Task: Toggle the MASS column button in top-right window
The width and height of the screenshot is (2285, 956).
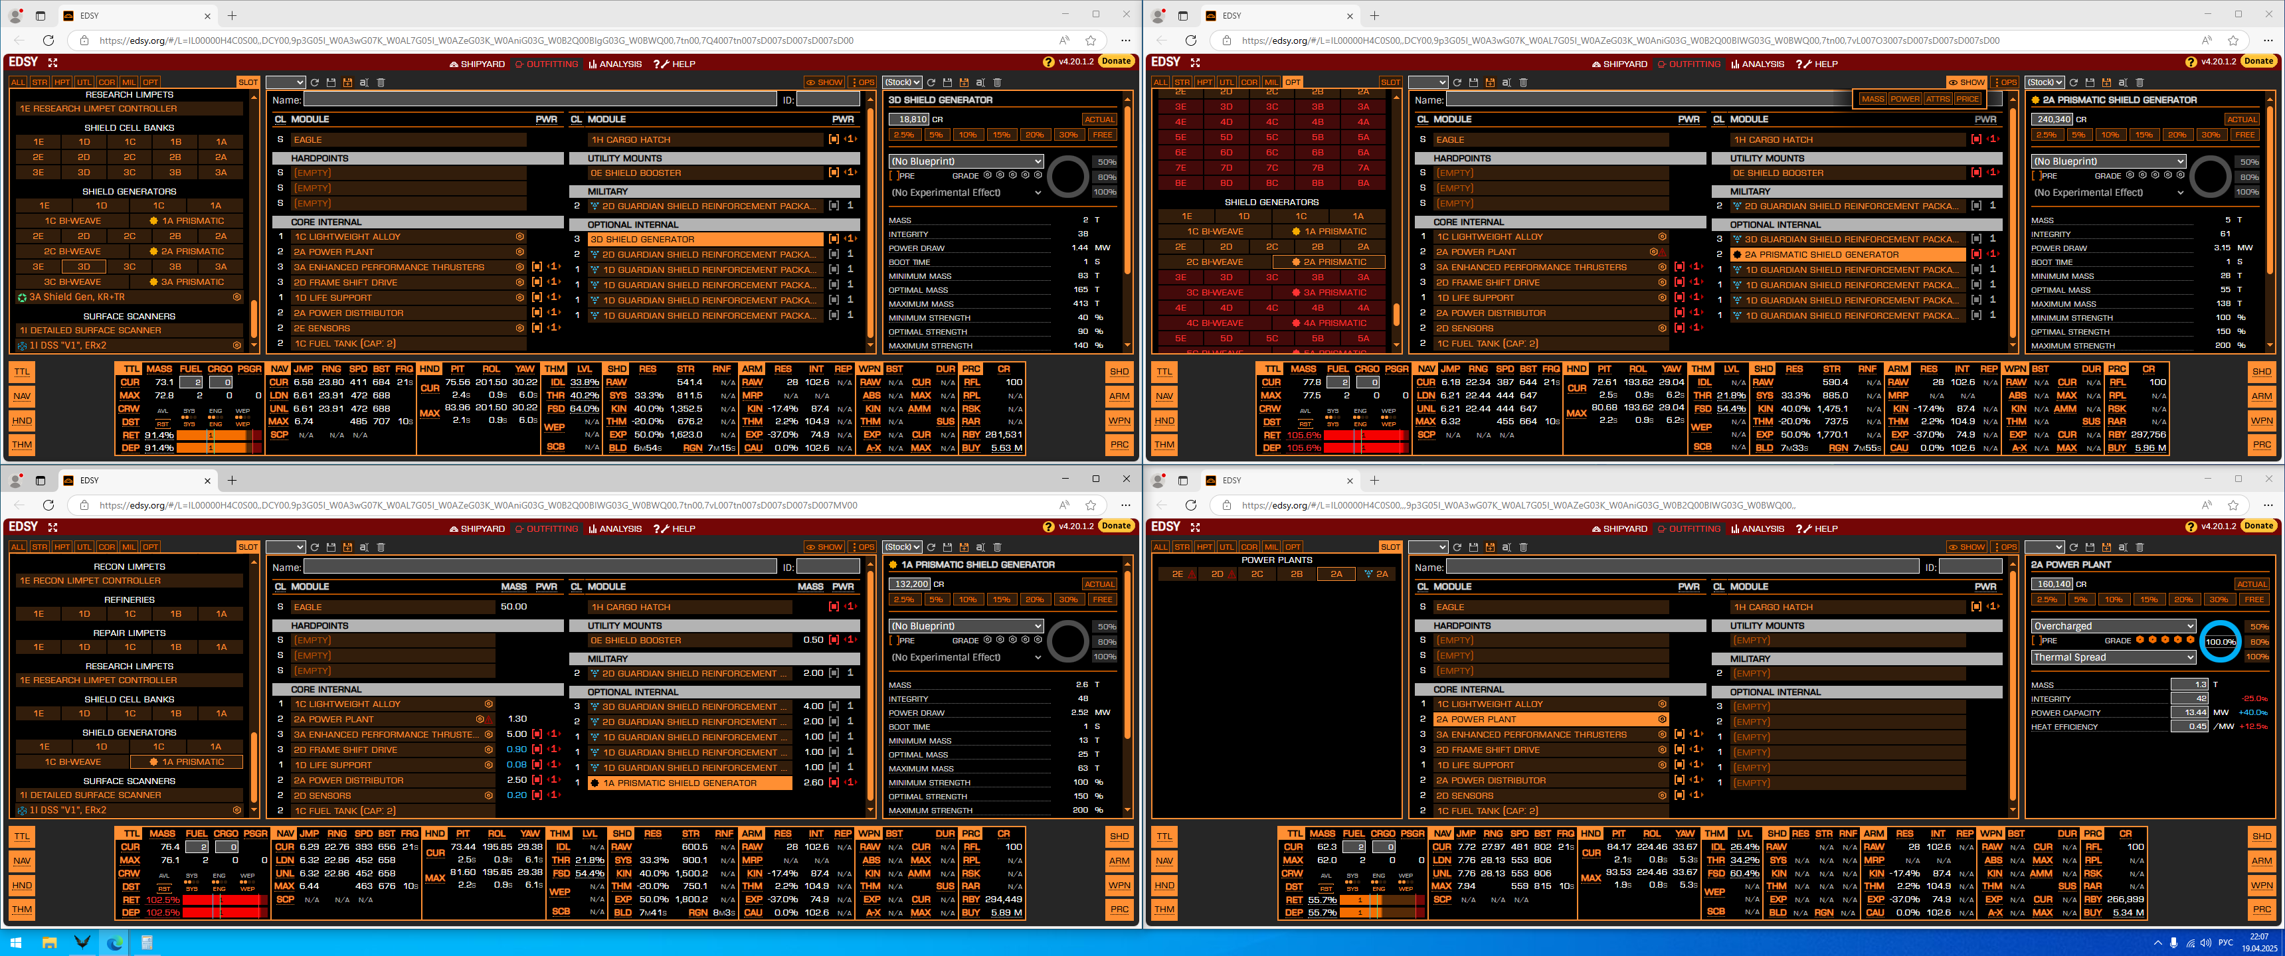Action: (x=1873, y=100)
